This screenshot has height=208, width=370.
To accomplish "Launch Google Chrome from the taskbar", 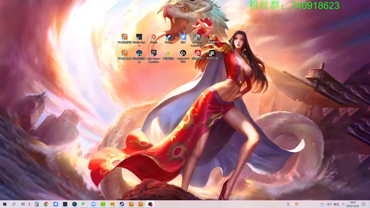I will point(46,204).
